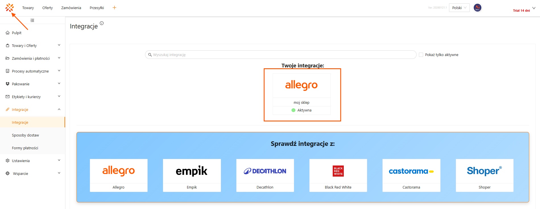Open the Zamówienia top menu item

click(x=71, y=8)
